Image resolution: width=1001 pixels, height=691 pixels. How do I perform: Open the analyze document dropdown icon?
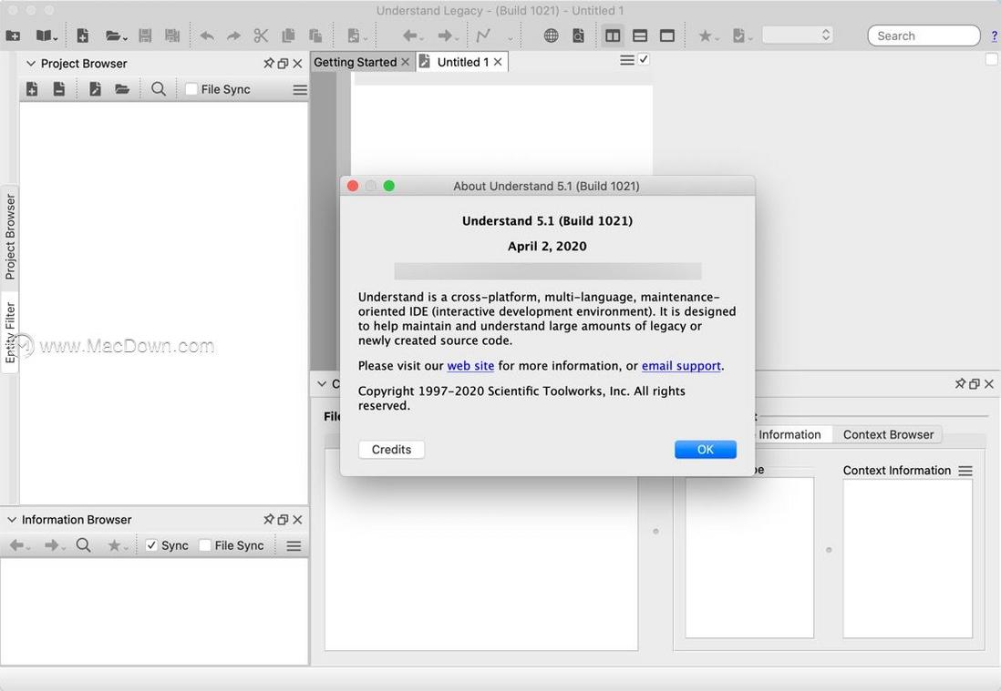coord(356,36)
